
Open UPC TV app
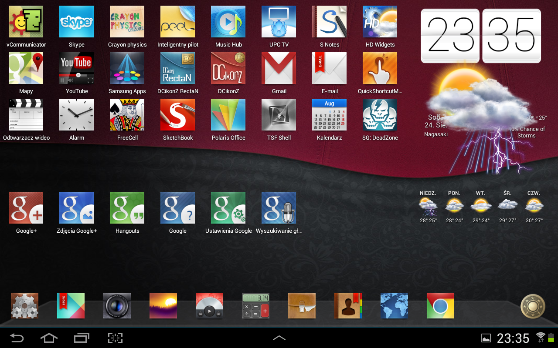(279, 22)
